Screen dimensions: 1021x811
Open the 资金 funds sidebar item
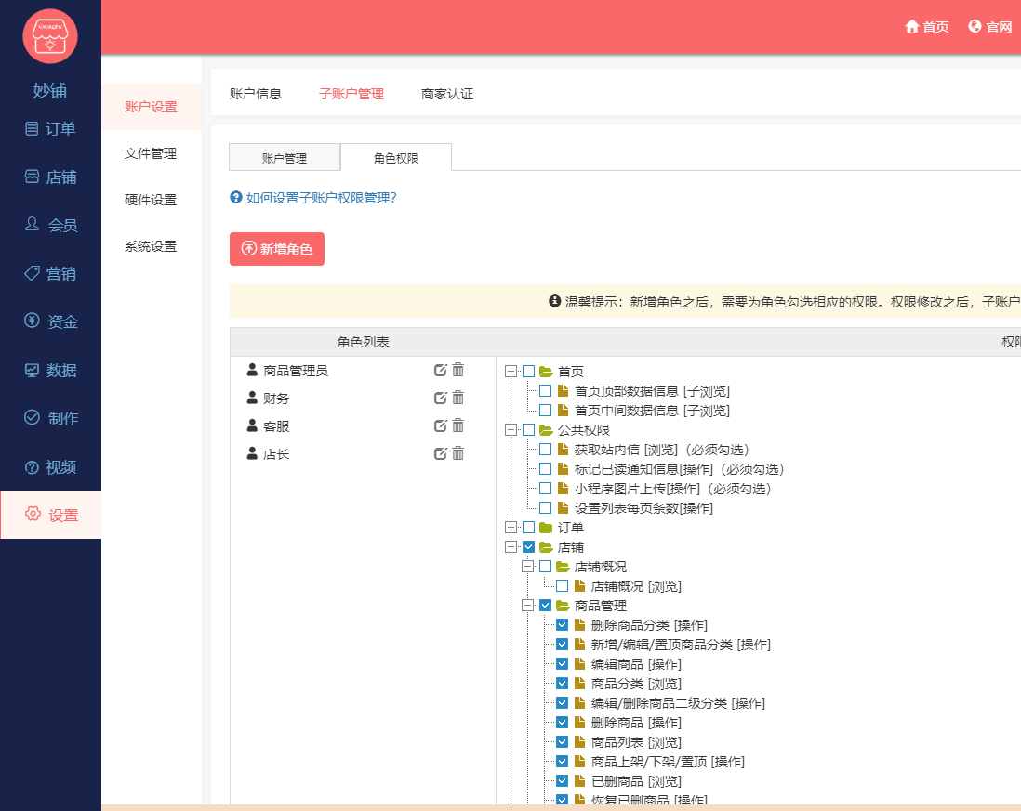click(x=50, y=321)
